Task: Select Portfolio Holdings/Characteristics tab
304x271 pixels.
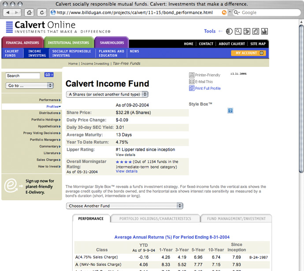Action: pyautogui.click(x=155, y=219)
